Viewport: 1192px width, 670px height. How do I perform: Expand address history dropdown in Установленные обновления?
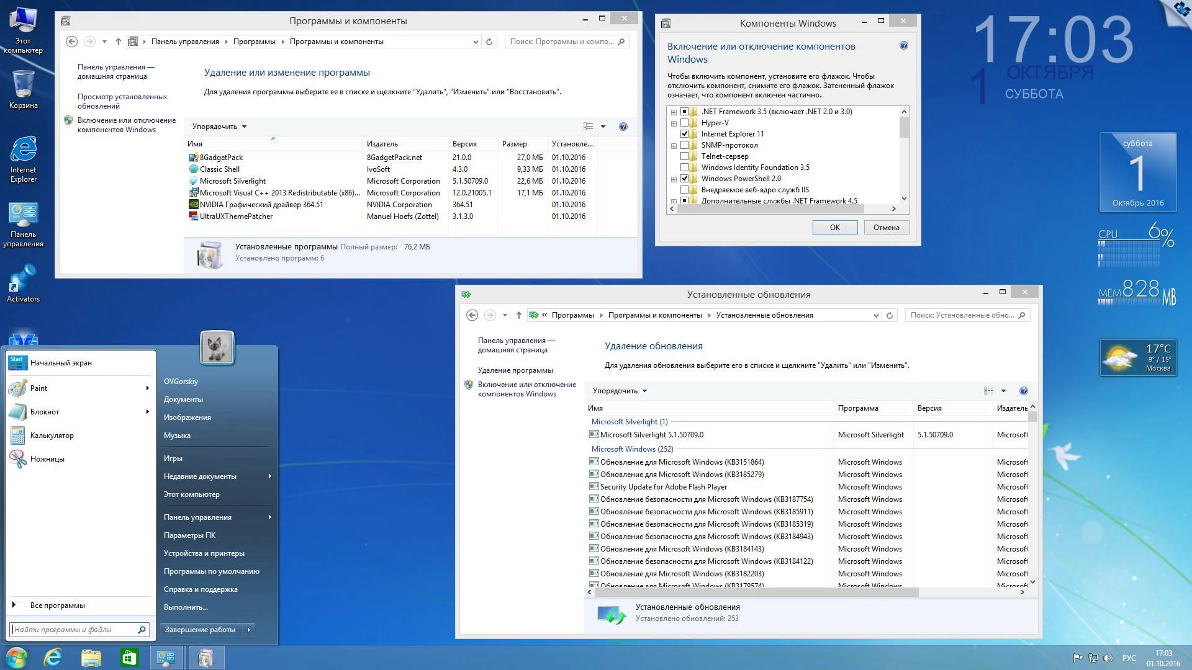coord(876,315)
